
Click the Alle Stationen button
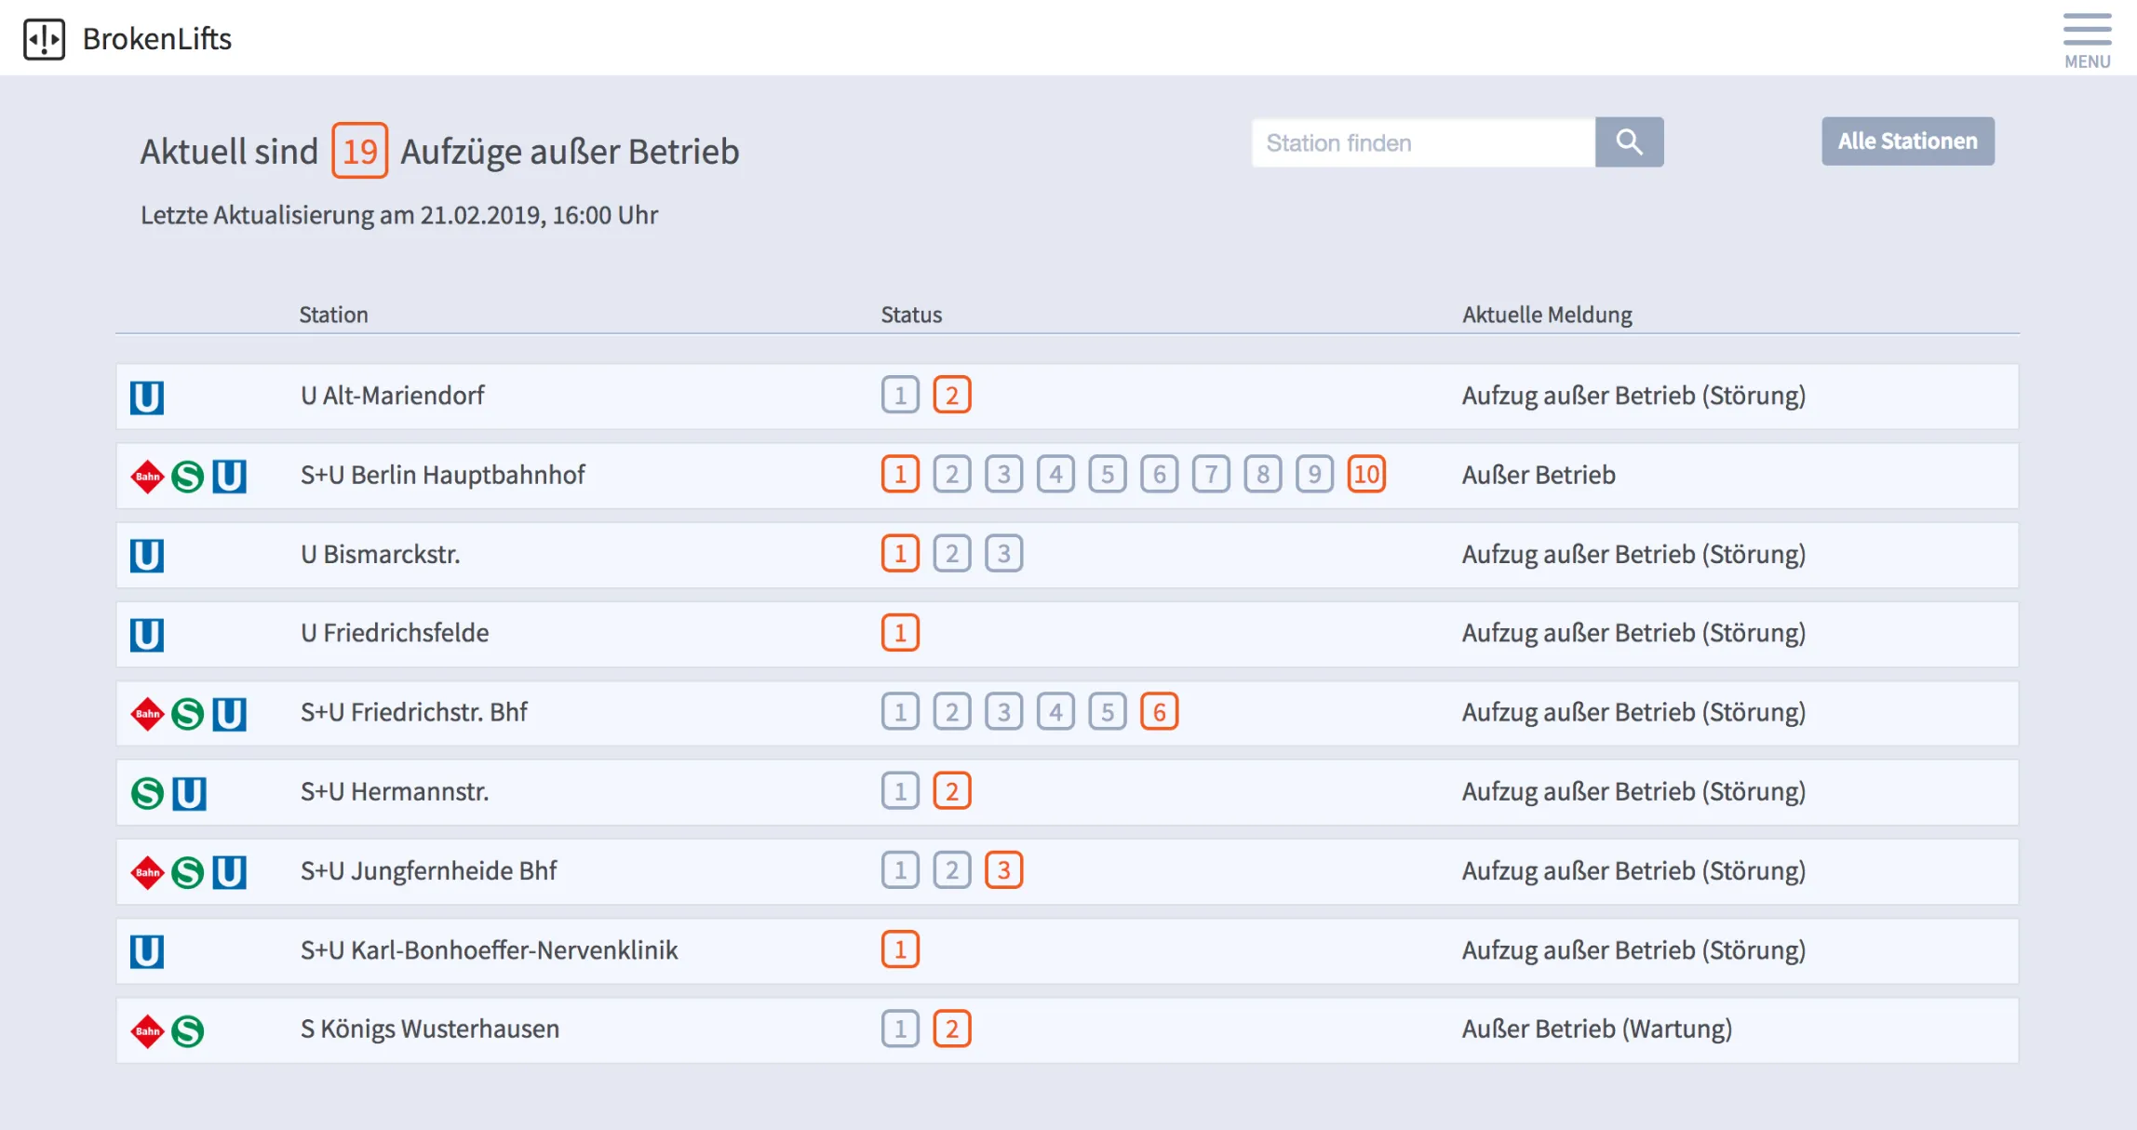click(x=1907, y=141)
